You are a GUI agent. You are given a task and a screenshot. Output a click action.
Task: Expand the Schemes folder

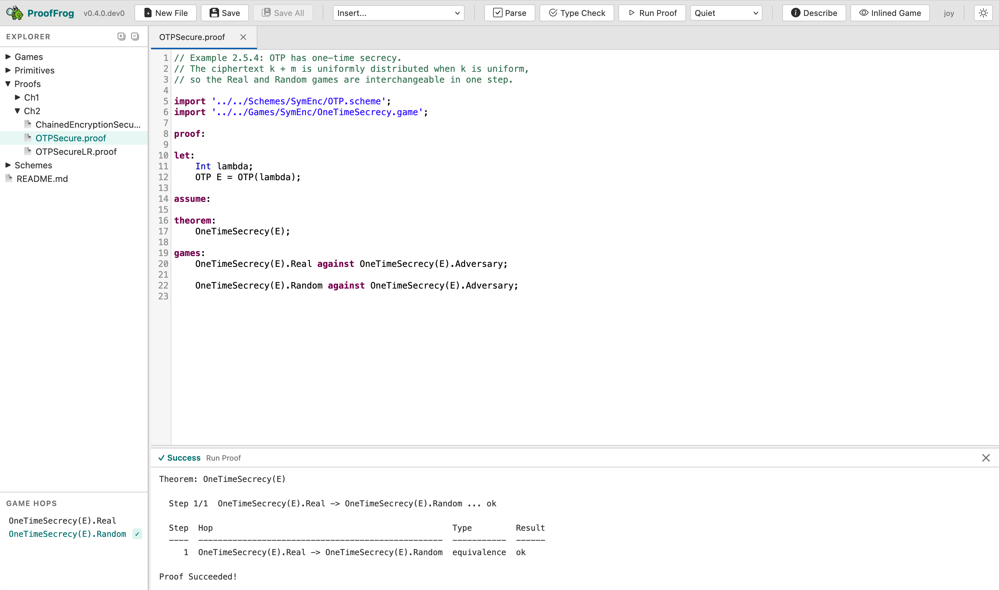pyautogui.click(x=33, y=165)
